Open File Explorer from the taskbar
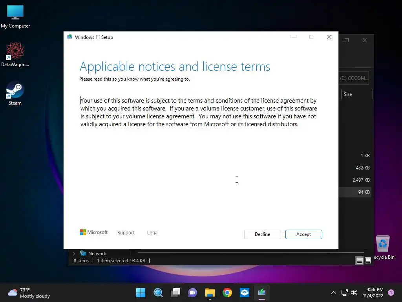Viewport: 402px width, 302px height. coord(210,293)
